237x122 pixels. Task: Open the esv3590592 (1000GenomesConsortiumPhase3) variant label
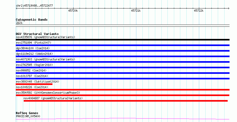click(48, 93)
